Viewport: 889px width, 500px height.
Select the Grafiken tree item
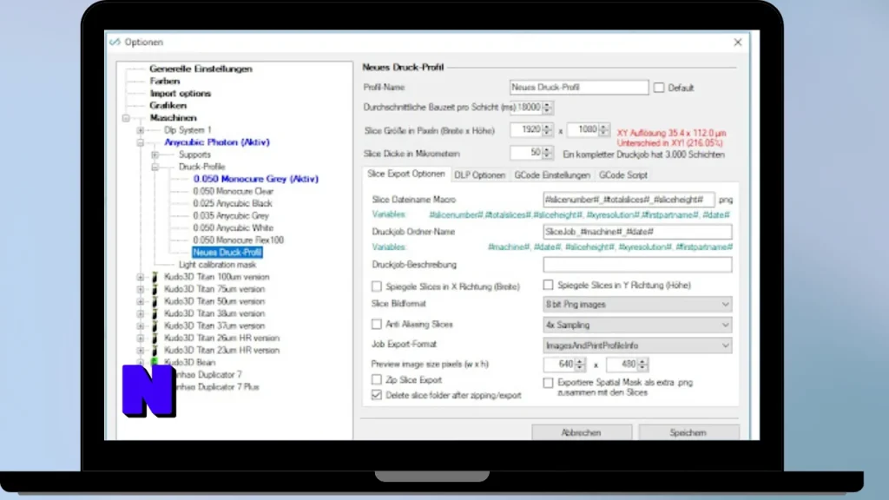(168, 105)
